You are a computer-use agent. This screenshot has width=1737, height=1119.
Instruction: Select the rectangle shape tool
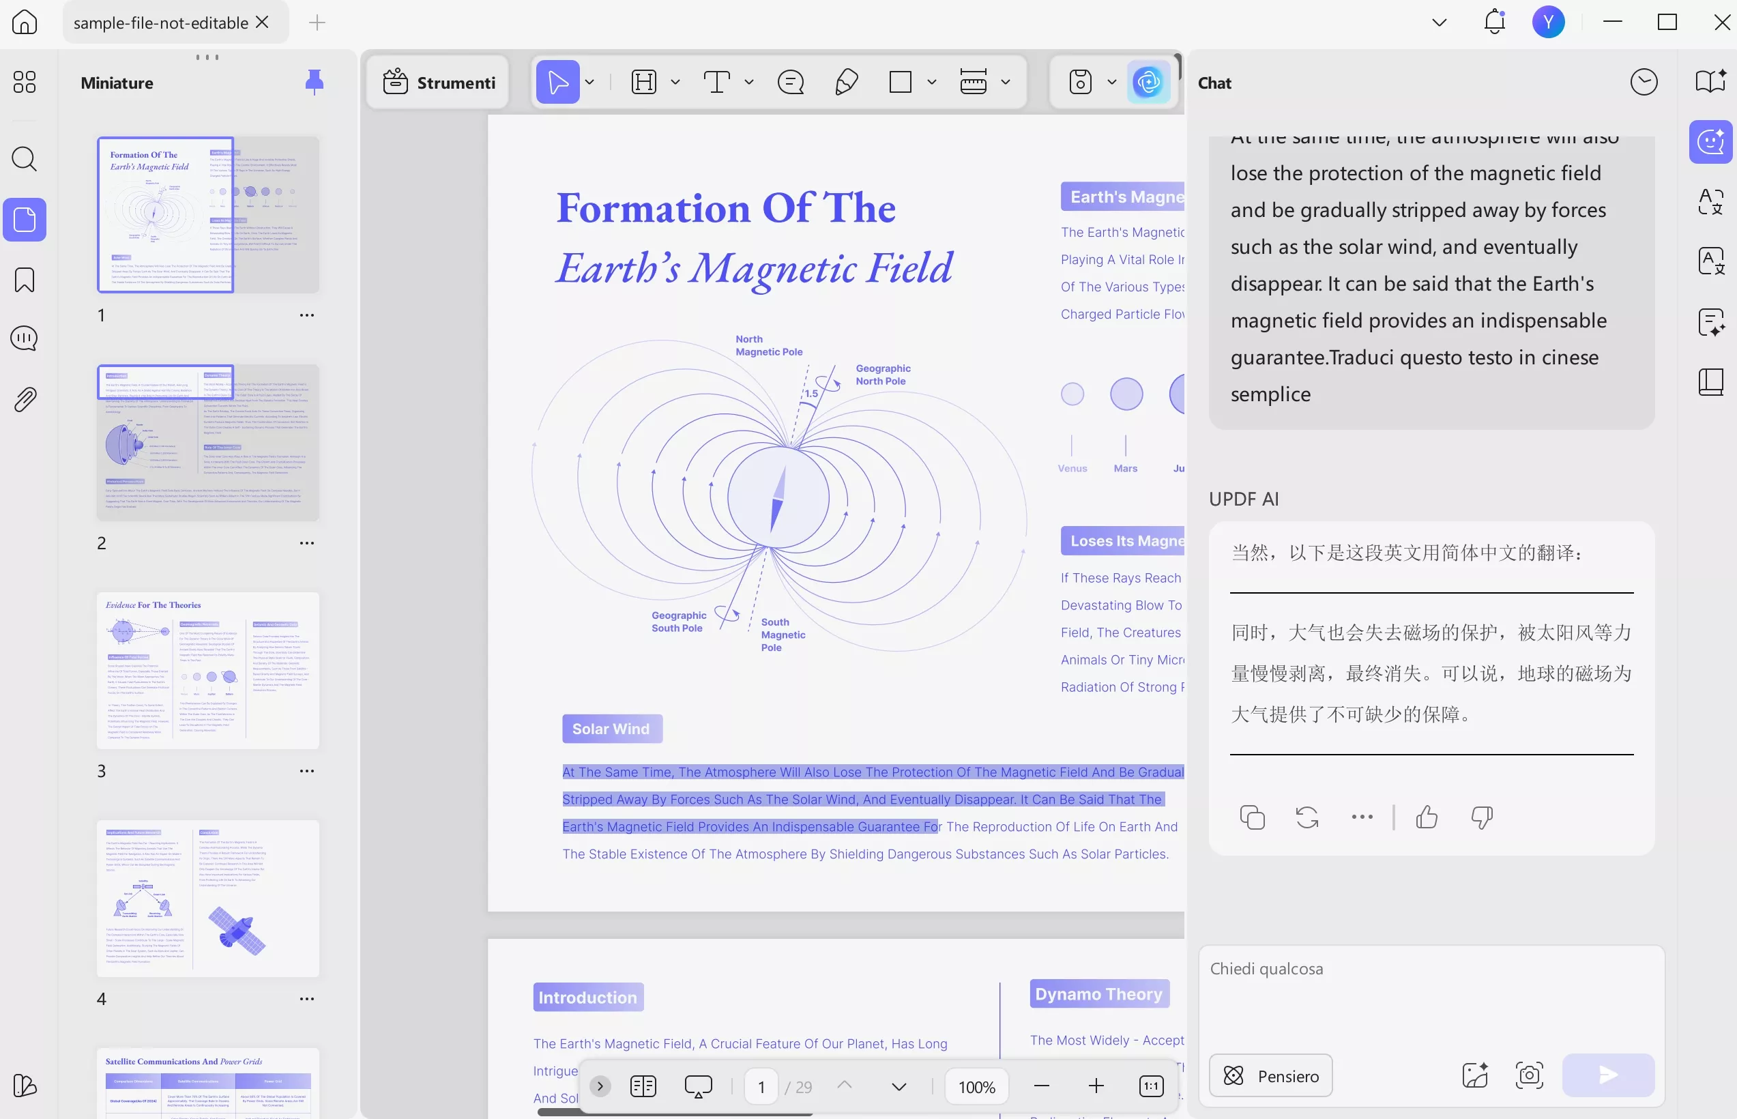point(901,82)
